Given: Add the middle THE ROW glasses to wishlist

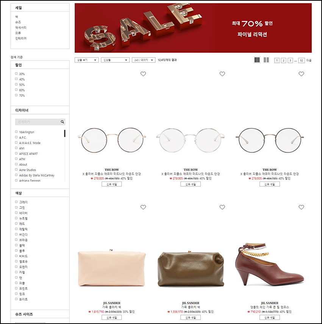Looking at the screenshot, I should 222,74.
